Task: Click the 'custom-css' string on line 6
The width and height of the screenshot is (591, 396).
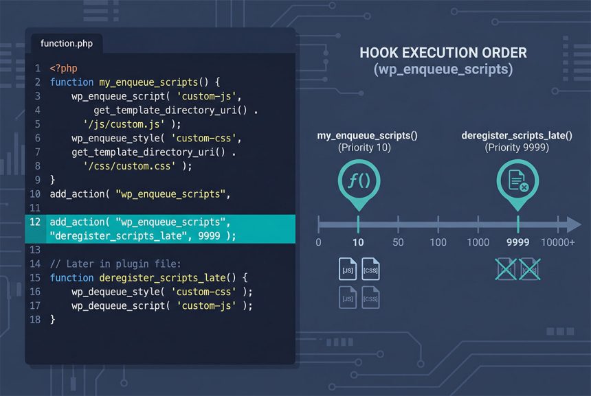Action: (x=204, y=138)
